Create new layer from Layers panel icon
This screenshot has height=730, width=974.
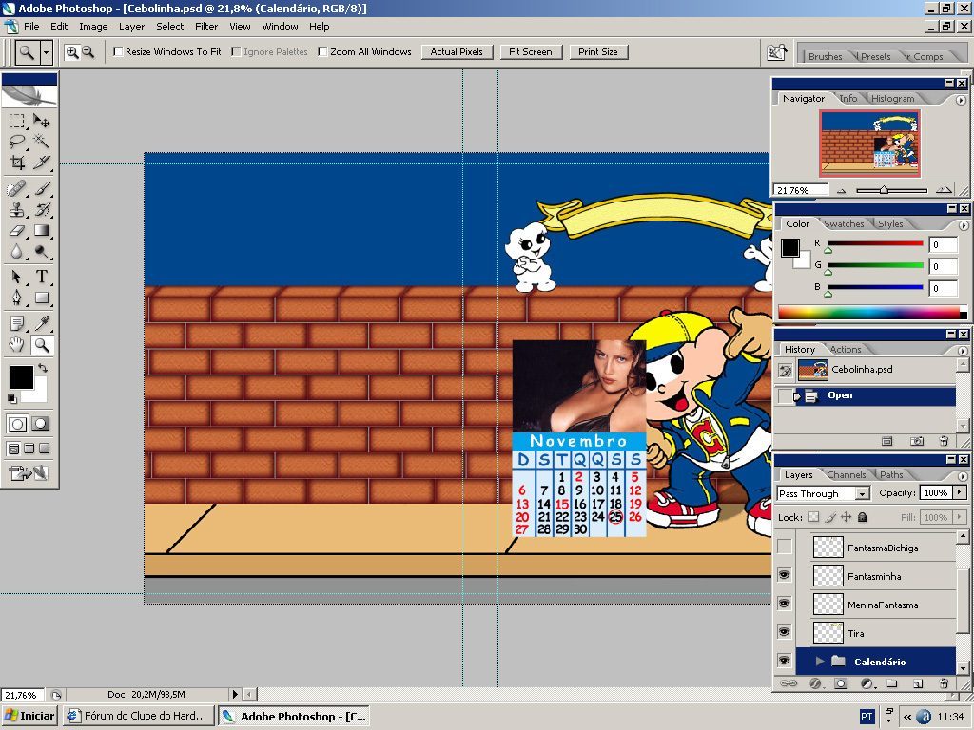click(x=918, y=683)
